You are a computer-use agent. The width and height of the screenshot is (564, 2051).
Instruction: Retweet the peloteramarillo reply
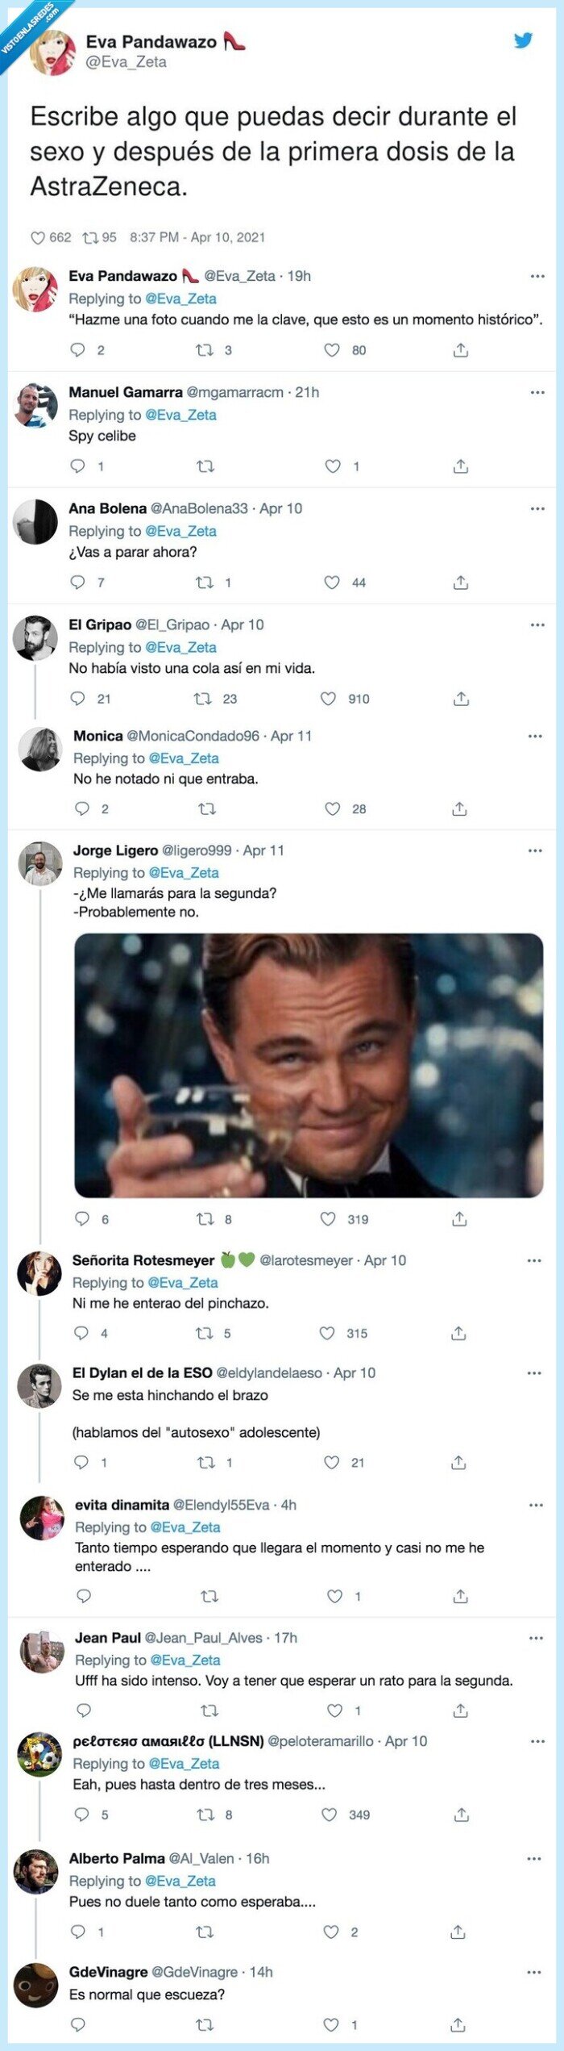pos(205,1814)
